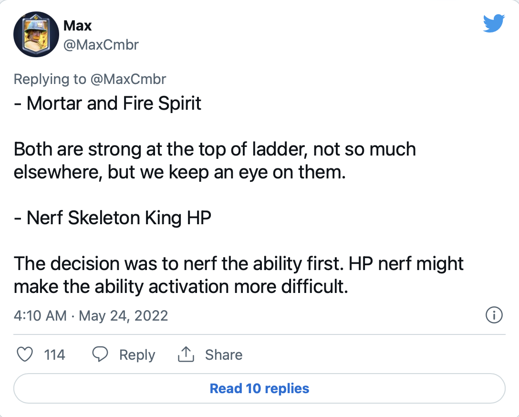Click the heart like icon
The image size is (519, 417).
tap(25, 354)
